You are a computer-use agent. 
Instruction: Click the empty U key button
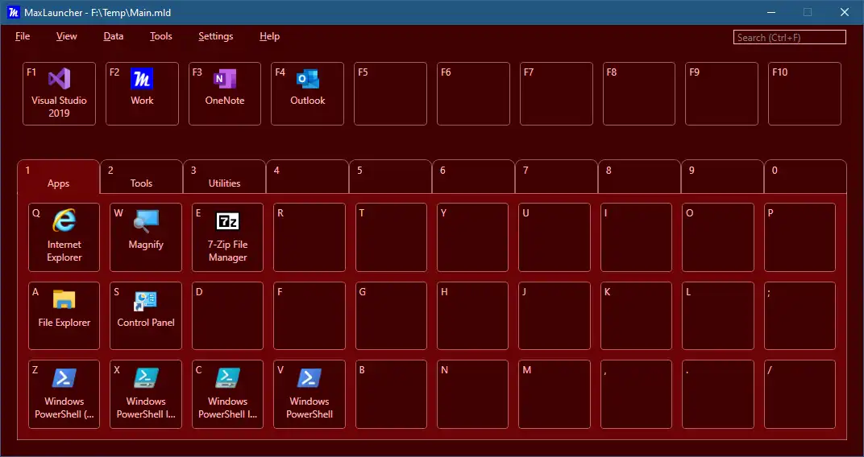(x=555, y=237)
